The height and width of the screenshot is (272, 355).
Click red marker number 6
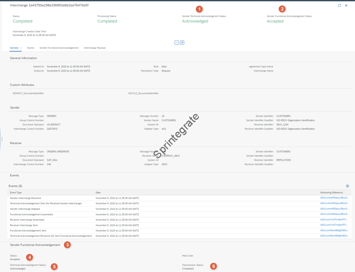(214, 266)
